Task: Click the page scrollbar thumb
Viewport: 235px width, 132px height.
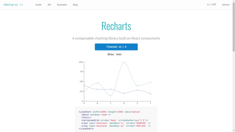Action: [234, 27]
